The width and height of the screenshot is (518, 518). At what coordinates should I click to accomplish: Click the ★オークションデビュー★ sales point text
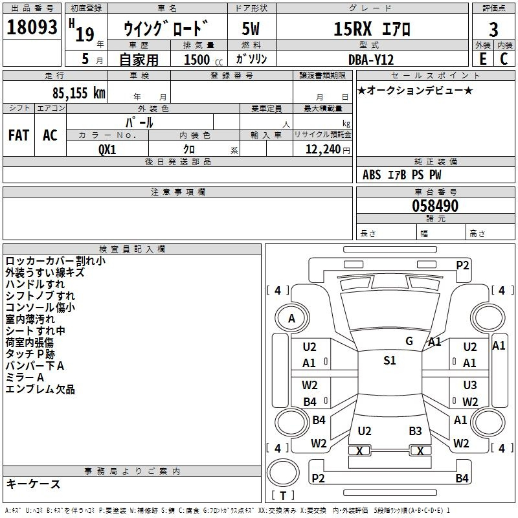[415, 90]
